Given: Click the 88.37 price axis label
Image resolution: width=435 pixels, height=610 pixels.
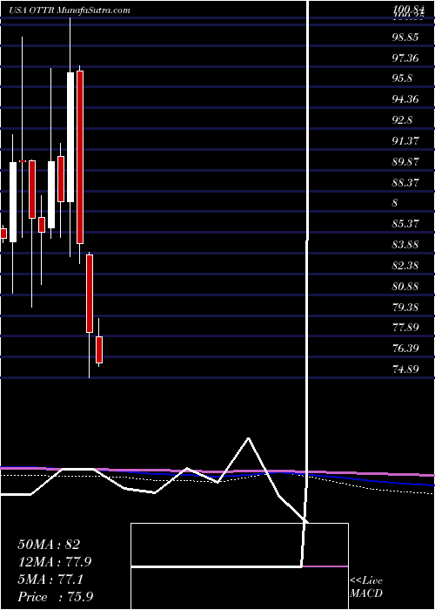Looking at the screenshot, I should click(x=405, y=182).
